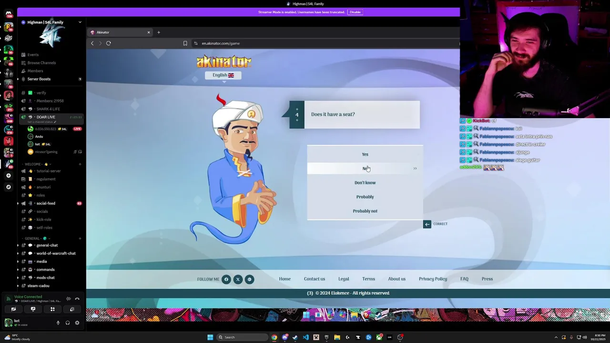
Task: Open the Windows Start menu
Action: (x=210, y=337)
